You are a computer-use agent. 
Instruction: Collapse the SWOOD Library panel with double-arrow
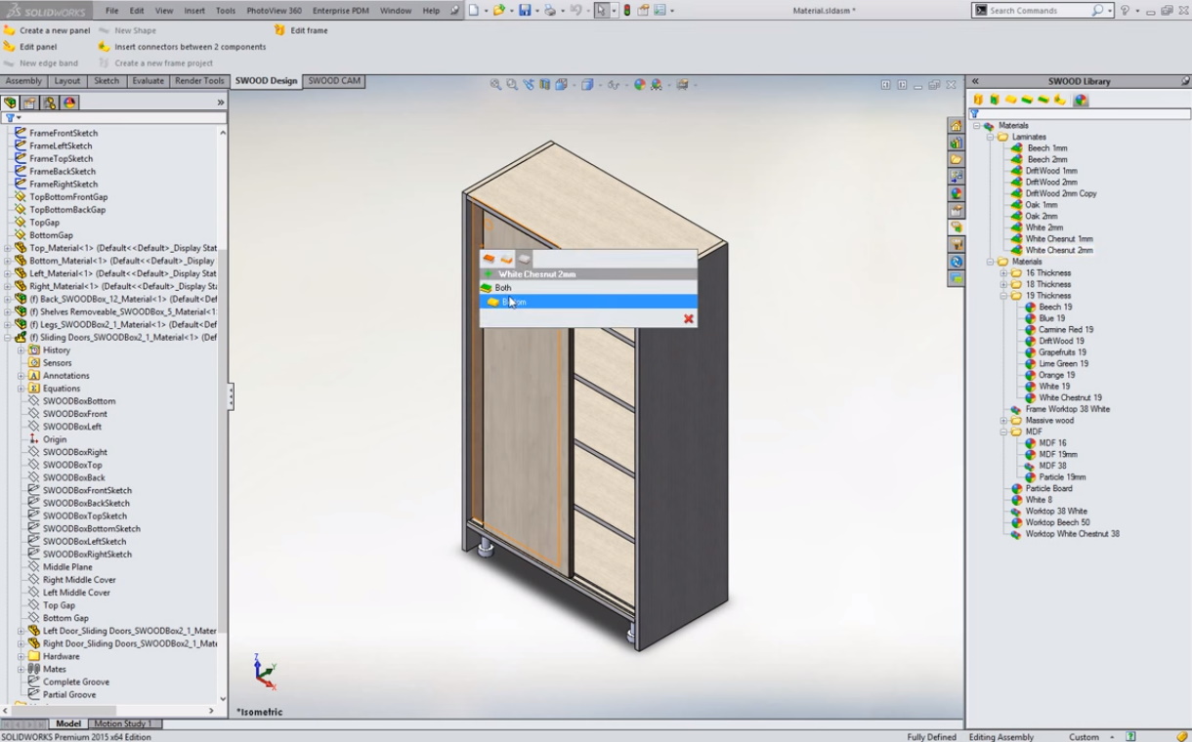tap(974, 81)
